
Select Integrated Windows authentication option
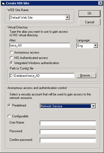pos(11,63)
